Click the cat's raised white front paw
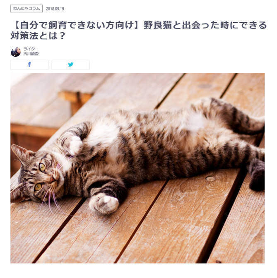This screenshot has height=278, width=277. [75, 146]
